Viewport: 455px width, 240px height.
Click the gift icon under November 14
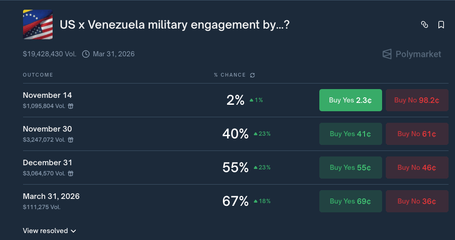(71, 106)
